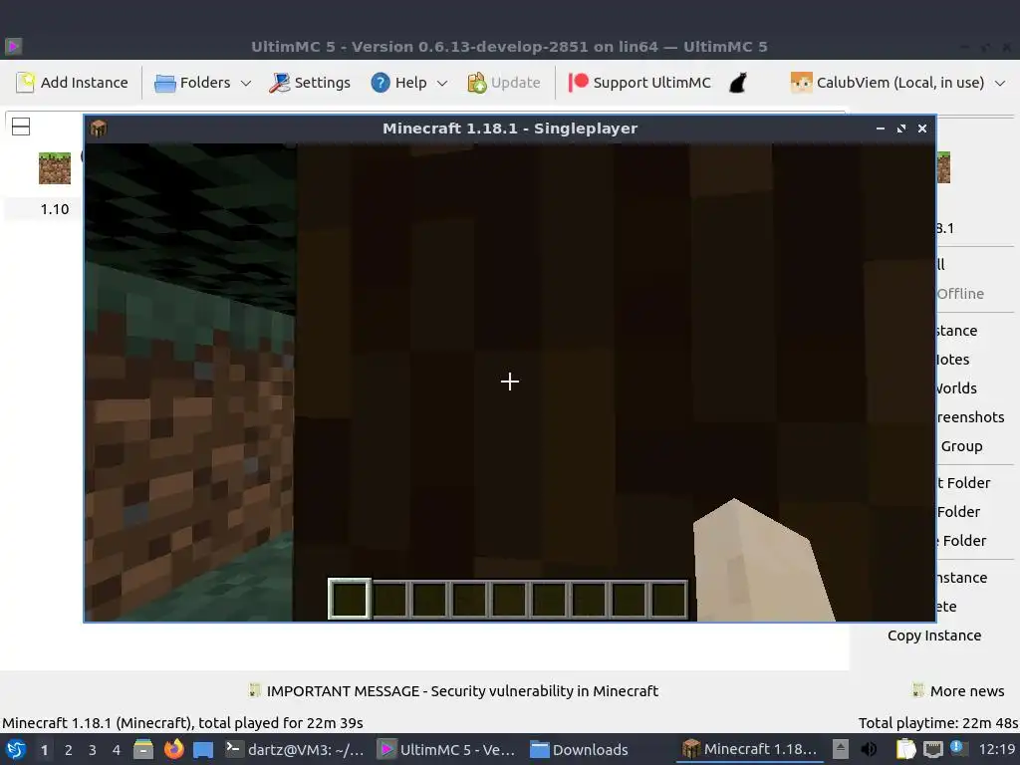1020x765 pixels.
Task: Open UltimMC Settings
Action: pyautogui.click(x=310, y=83)
